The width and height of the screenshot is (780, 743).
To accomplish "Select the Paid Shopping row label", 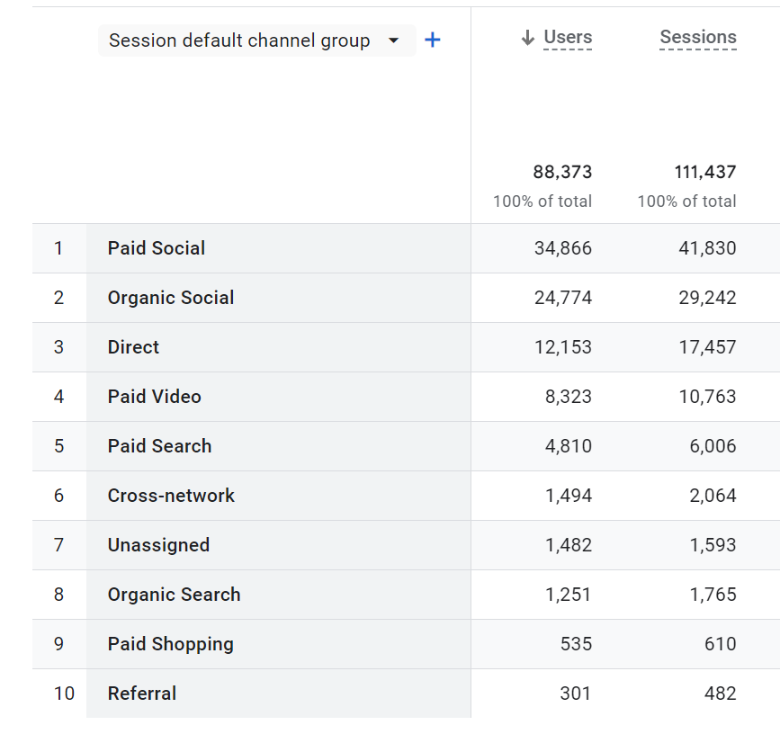I will (171, 644).
